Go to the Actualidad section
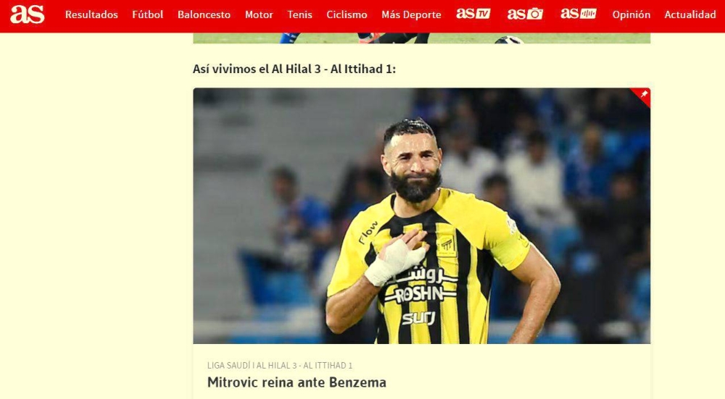The height and width of the screenshot is (399, 725). click(x=690, y=14)
